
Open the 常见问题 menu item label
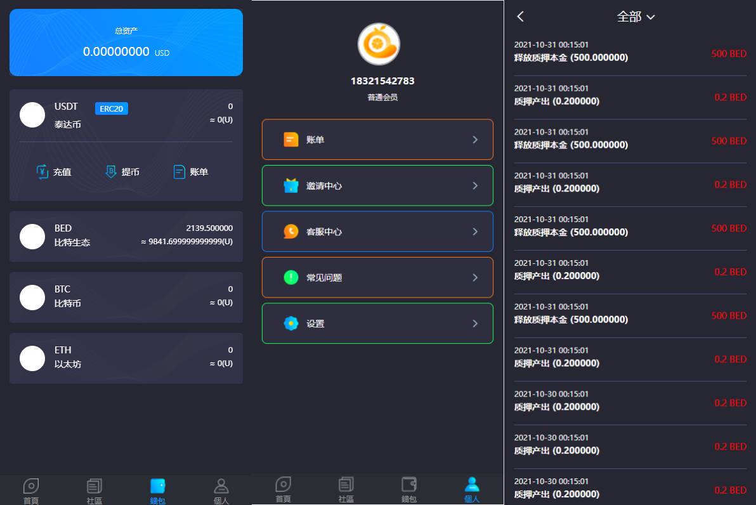click(x=324, y=277)
